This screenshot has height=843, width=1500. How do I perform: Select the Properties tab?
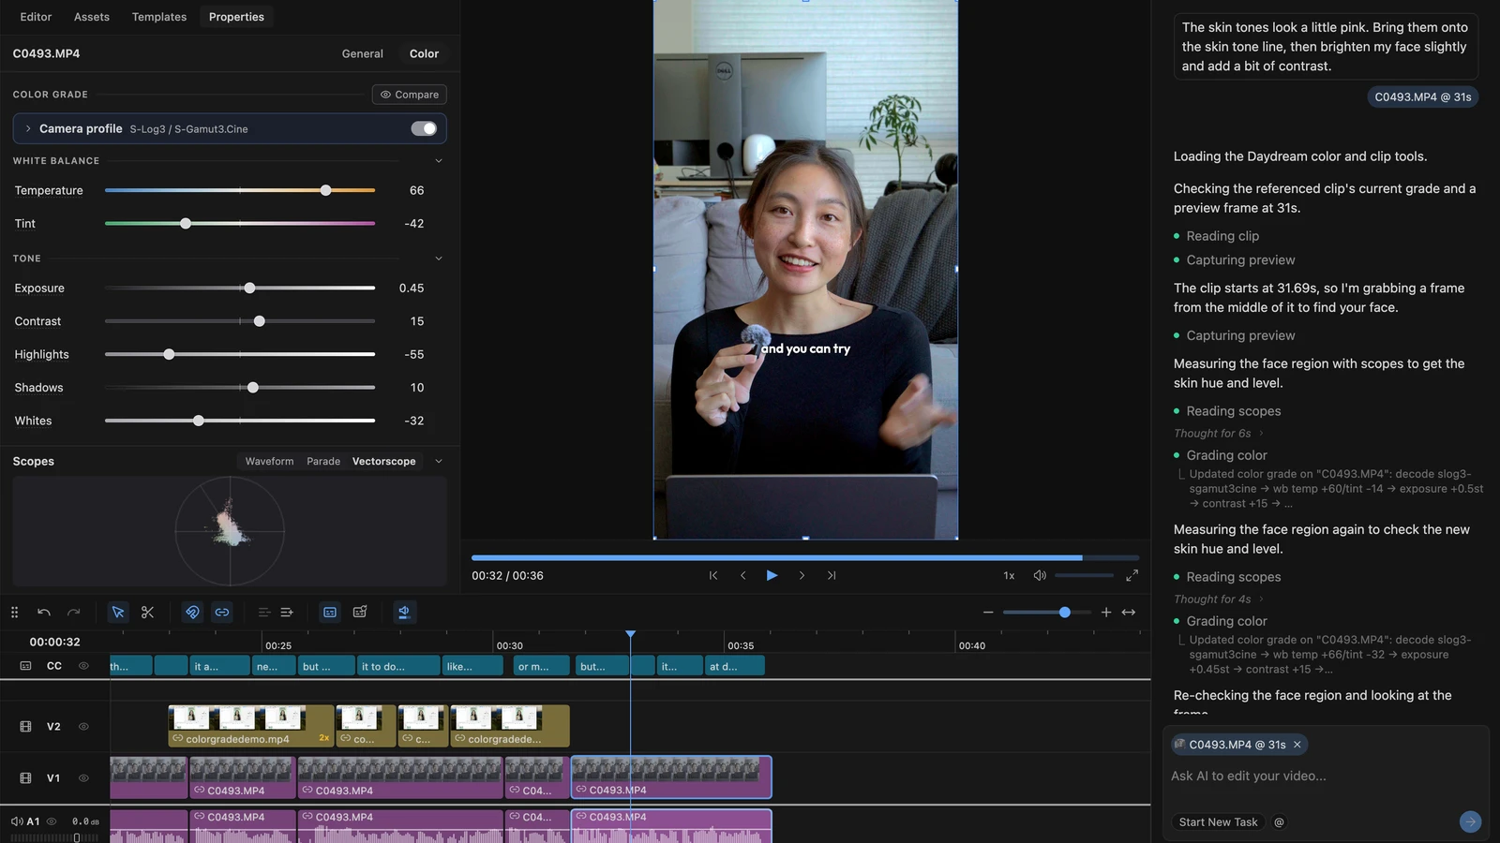click(236, 17)
